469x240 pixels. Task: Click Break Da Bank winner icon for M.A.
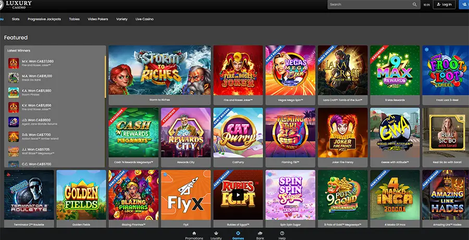point(14,78)
